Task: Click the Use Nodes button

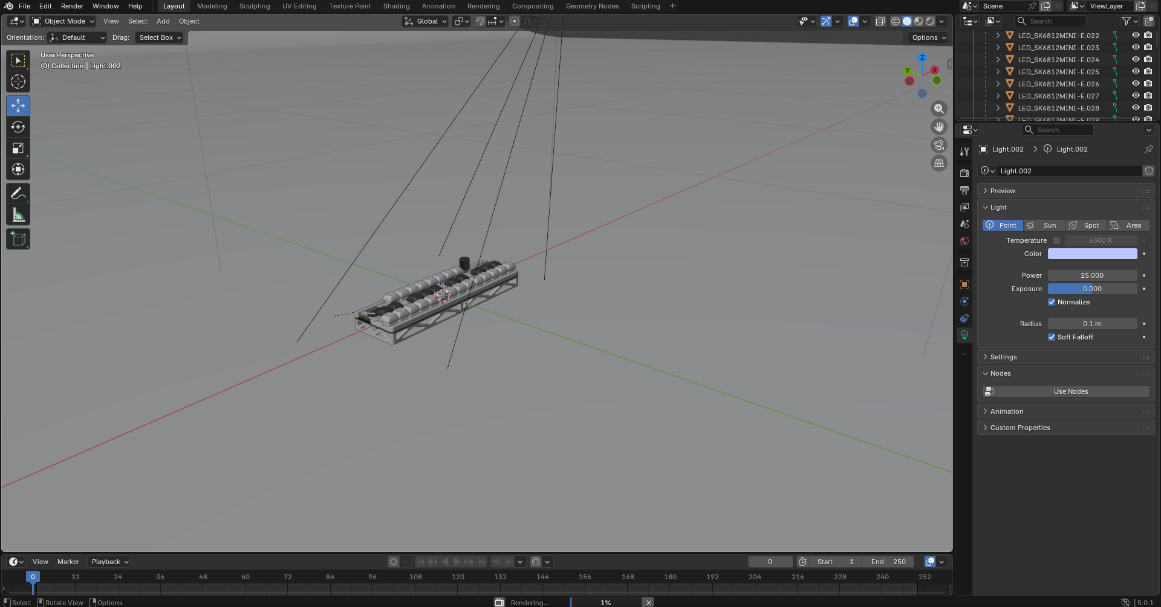Action: pos(1070,391)
